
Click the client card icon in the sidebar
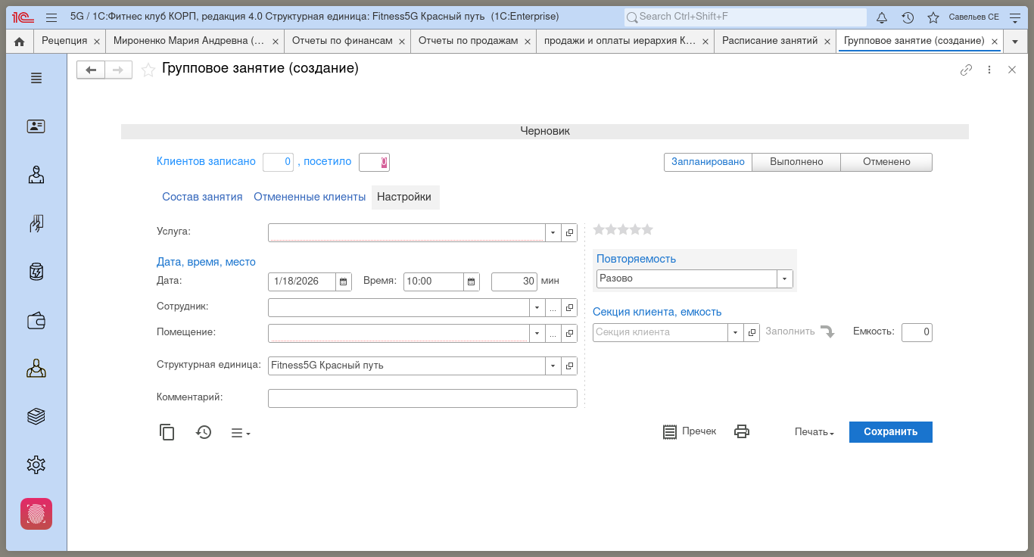36,126
